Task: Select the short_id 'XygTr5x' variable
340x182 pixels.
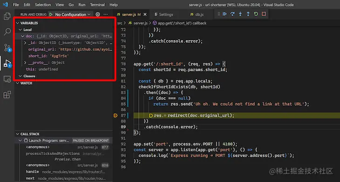Action: 48,56
